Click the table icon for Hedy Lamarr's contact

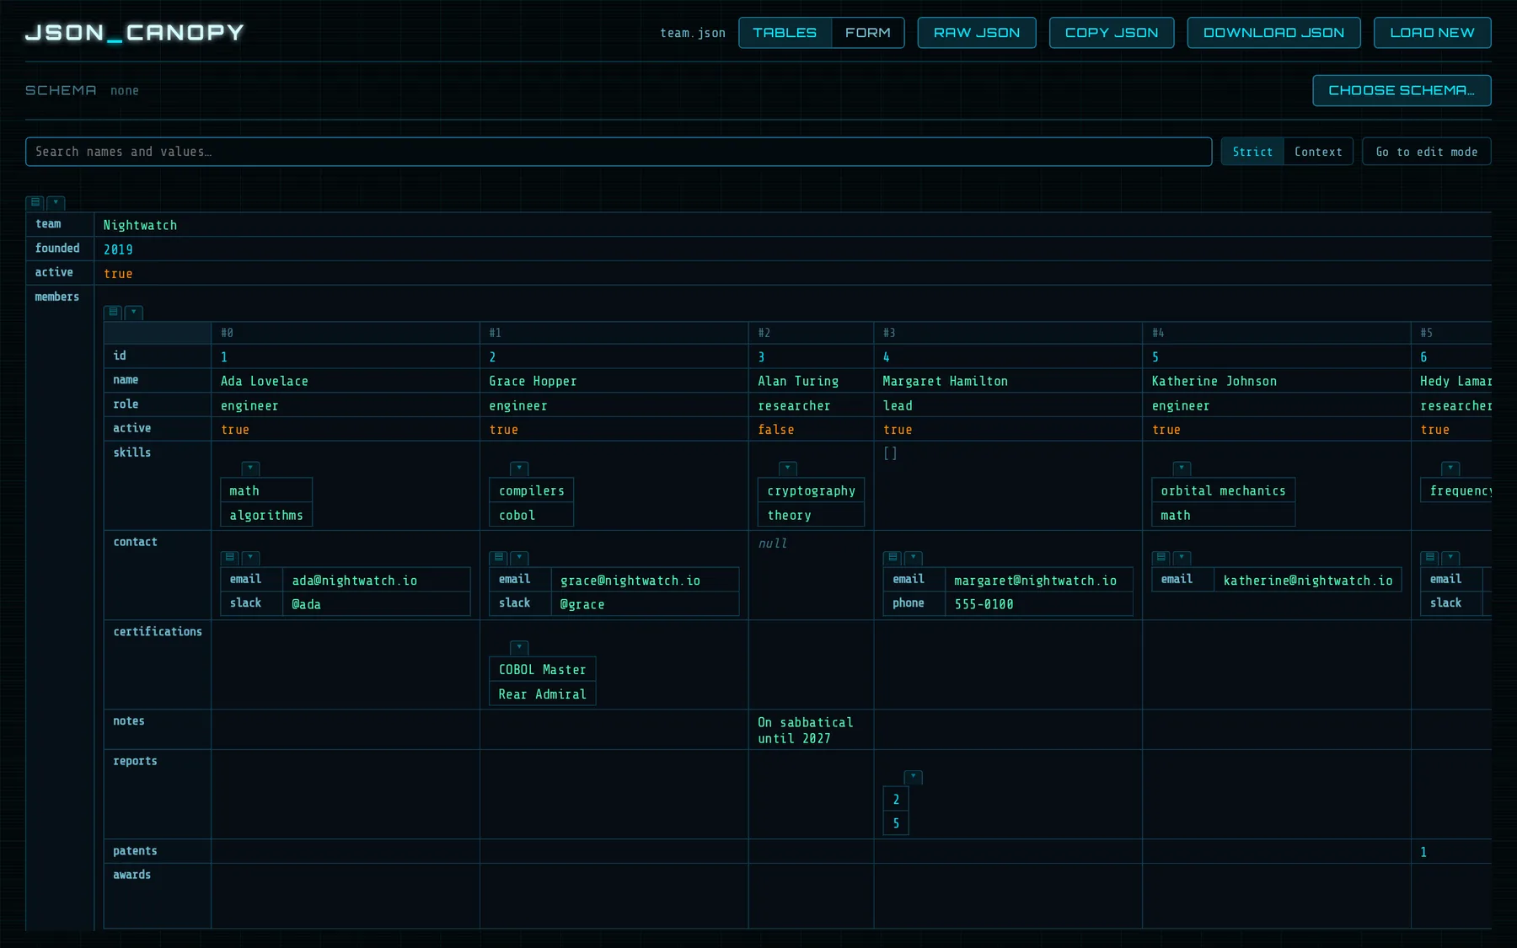[1429, 558]
